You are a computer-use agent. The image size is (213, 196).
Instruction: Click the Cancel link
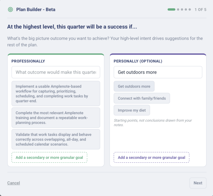(14, 183)
